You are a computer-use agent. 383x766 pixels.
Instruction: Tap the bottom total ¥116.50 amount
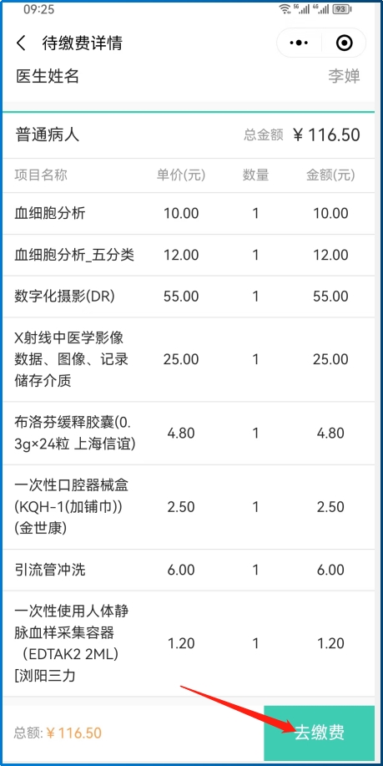73,733
